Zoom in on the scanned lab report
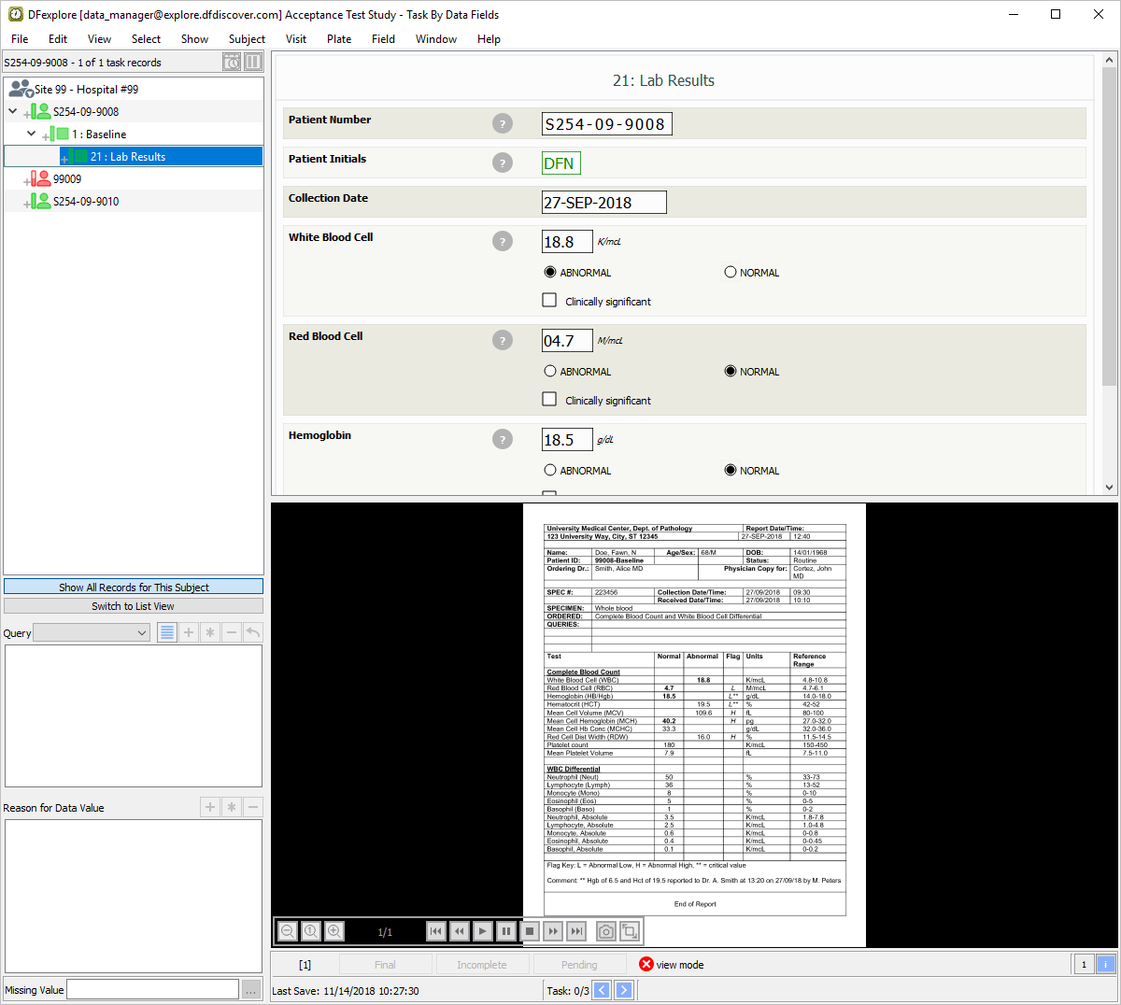Viewport: 1121px width, 1005px height. pos(334,931)
